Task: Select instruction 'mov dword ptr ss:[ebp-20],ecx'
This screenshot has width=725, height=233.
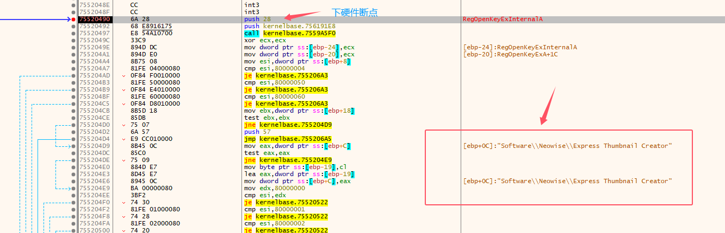Action: click(300, 55)
